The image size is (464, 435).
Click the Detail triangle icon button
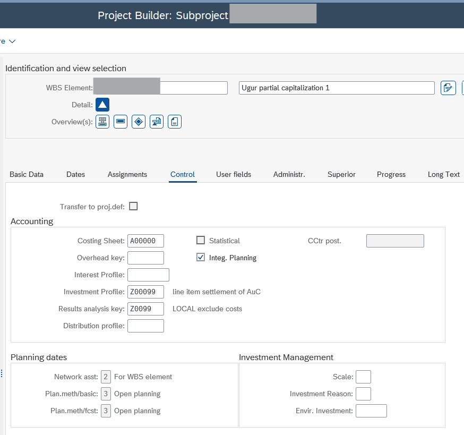click(102, 105)
